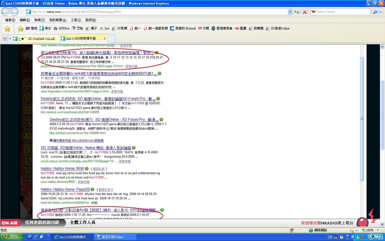Open the Favorites Center star icon
Viewport: 385px width, 241px height.
point(7,28)
